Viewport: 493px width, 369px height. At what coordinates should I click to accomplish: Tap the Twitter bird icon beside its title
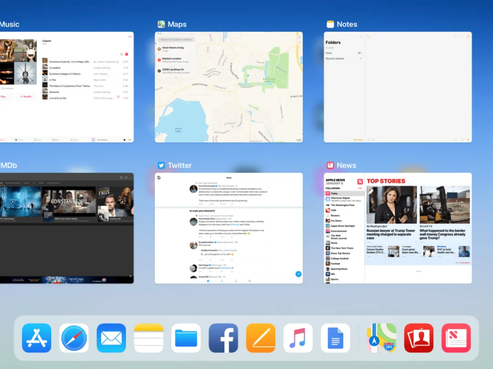tap(161, 165)
